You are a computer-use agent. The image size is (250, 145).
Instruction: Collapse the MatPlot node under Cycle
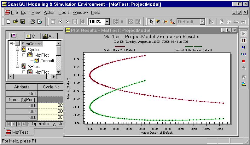[24, 55]
